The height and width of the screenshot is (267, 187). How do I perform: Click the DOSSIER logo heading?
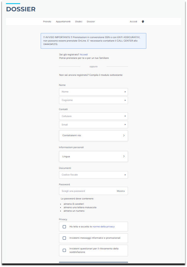(x=21, y=9)
